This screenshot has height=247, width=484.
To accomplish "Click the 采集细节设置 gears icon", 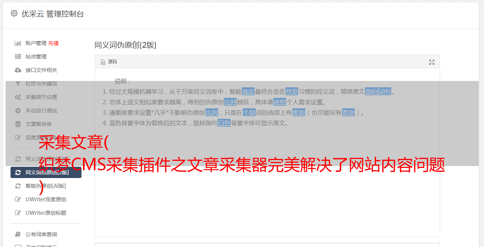I will 18,97.
